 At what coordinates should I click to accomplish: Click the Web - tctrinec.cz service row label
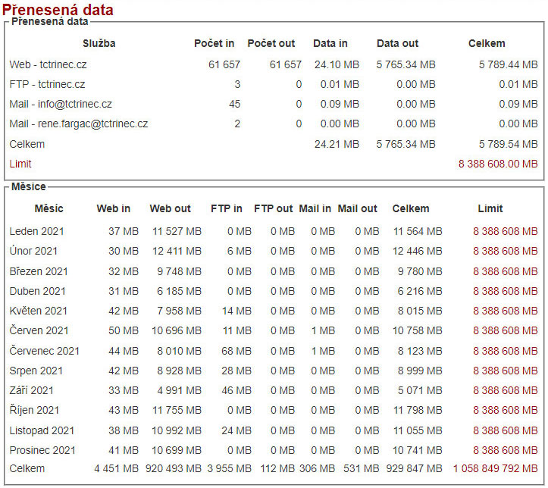pyautogui.click(x=47, y=64)
